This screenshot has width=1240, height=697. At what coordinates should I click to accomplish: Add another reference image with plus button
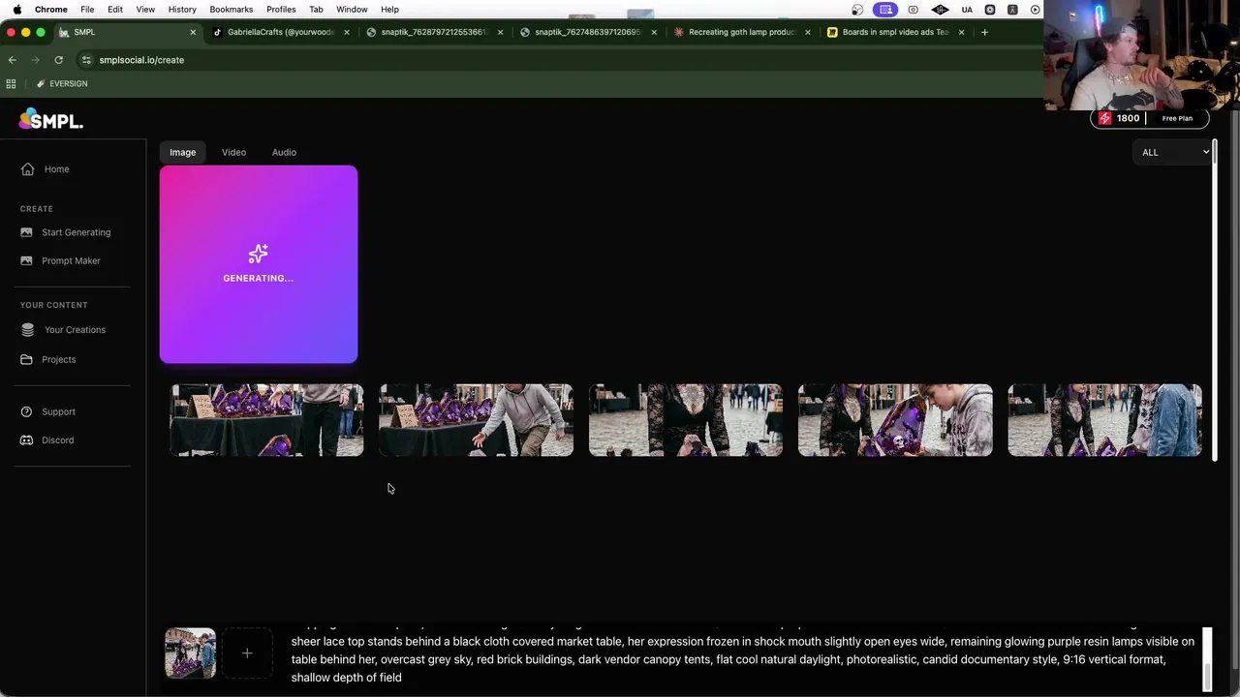[x=247, y=653]
